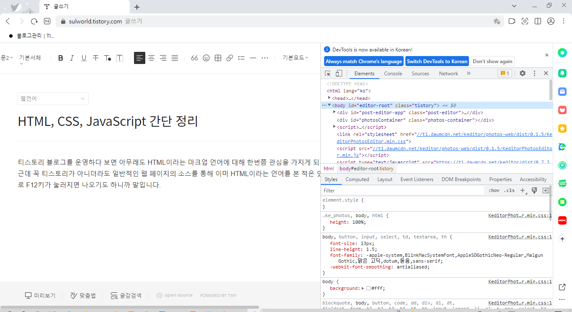572x312 pixels.
Task: Insert a bulleted list
Action: pyautogui.click(x=241, y=58)
